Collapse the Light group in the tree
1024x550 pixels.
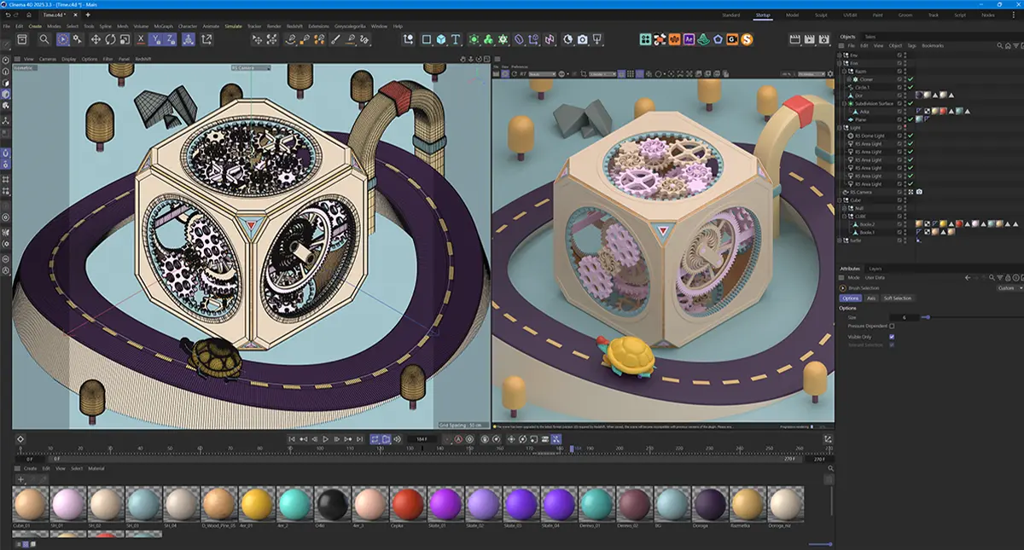coord(841,128)
